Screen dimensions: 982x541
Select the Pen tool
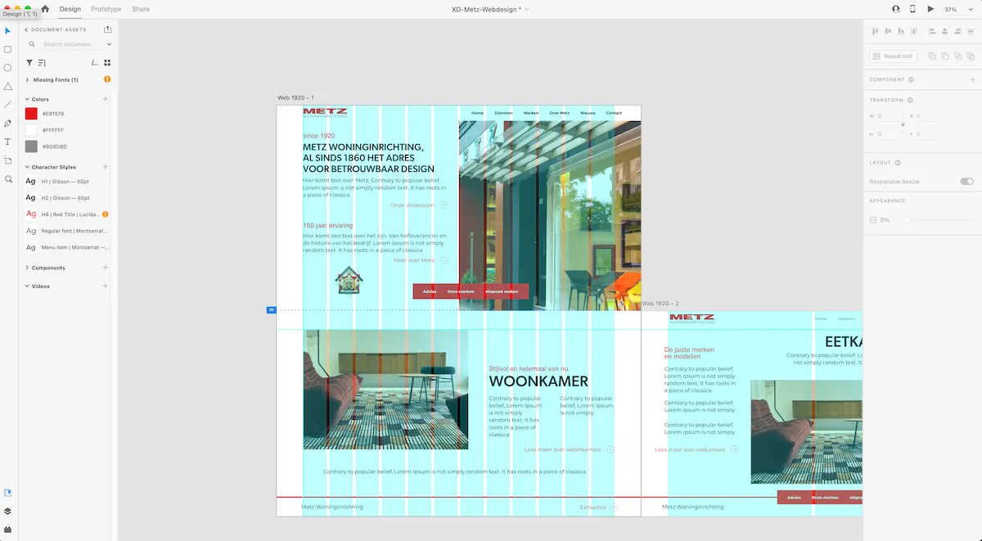coord(8,124)
